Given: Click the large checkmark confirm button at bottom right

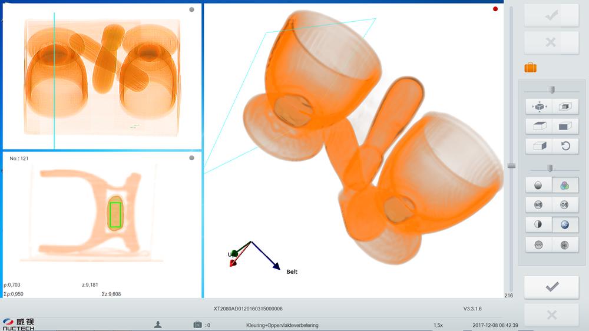Looking at the screenshot, I should [x=552, y=287].
